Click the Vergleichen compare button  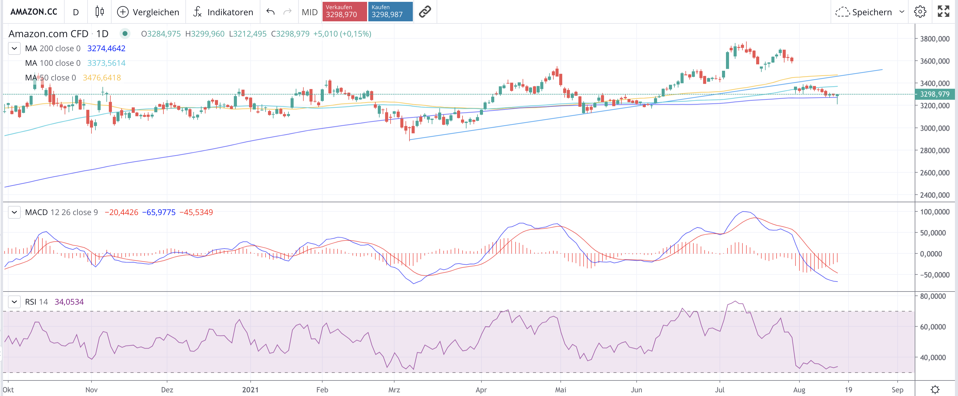(148, 12)
